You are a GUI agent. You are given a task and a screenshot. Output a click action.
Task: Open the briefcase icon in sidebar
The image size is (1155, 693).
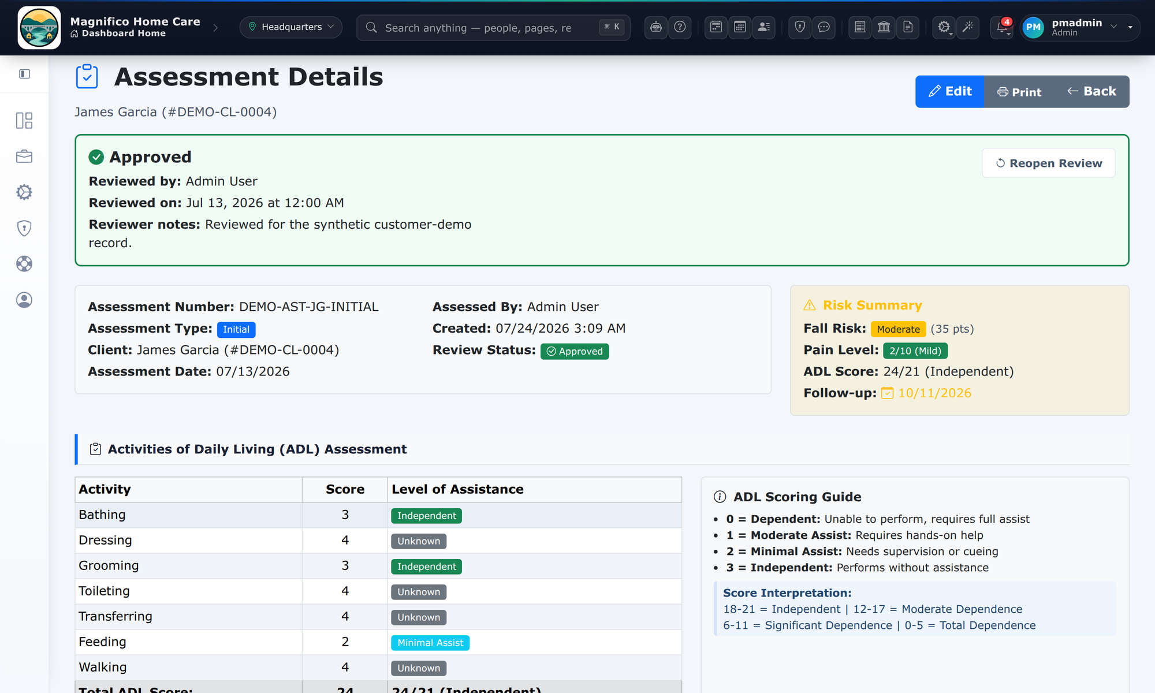pos(24,156)
